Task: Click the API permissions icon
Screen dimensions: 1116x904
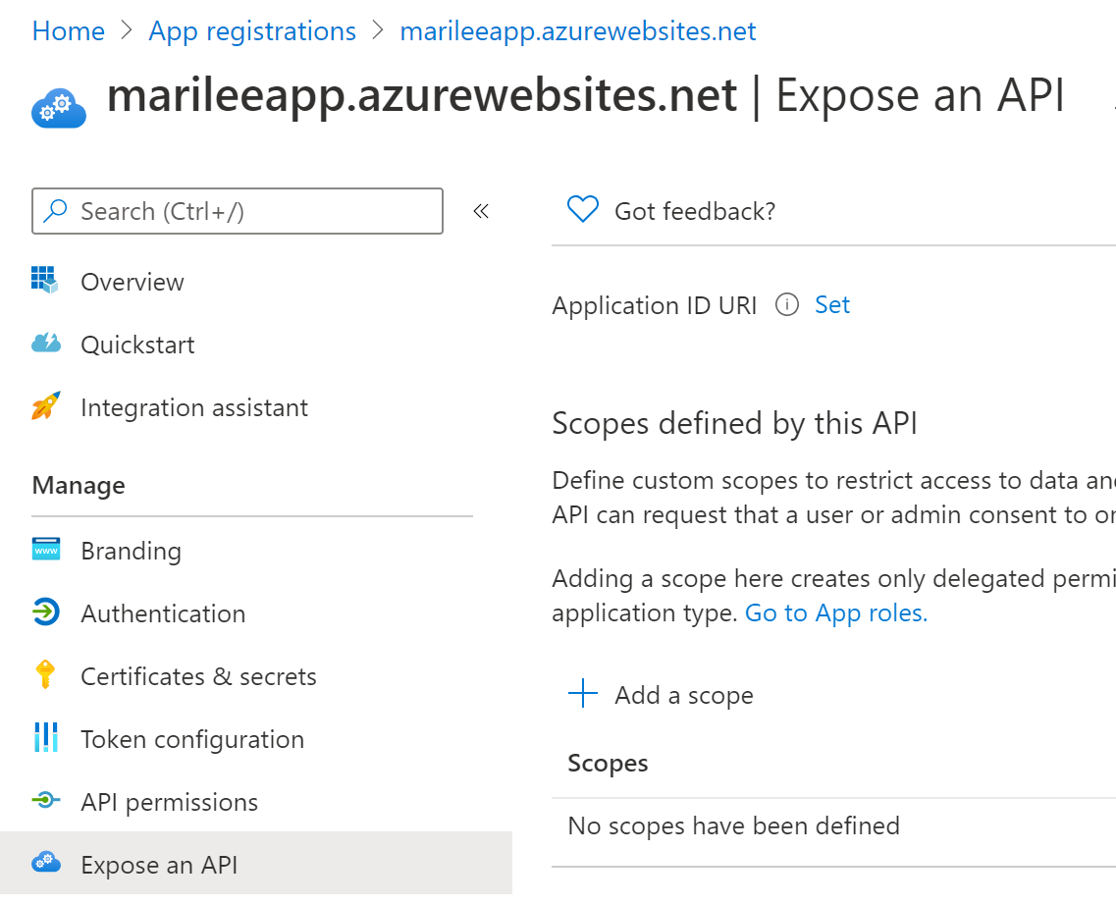Action: pyautogui.click(x=46, y=800)
